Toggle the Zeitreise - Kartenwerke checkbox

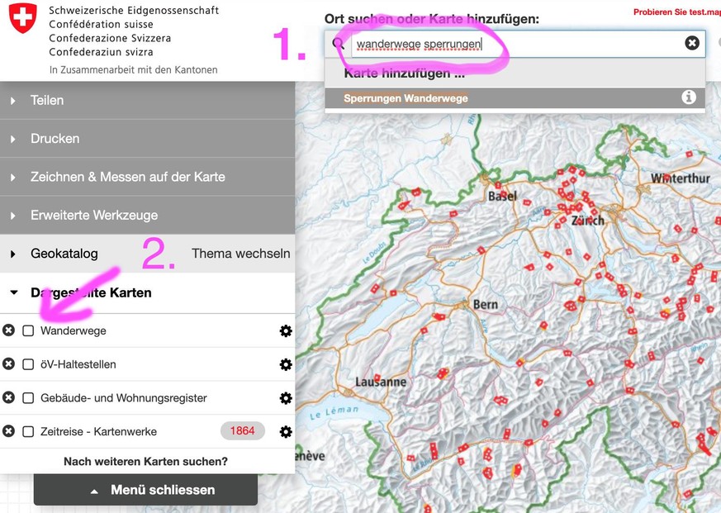tap(28, 431)
